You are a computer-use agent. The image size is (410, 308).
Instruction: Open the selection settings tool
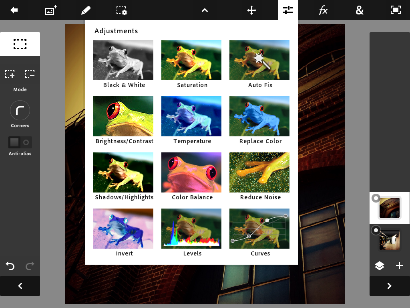tap(122, 10)
